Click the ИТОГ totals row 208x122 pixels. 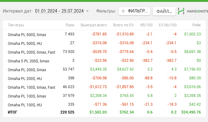point(104,112)
